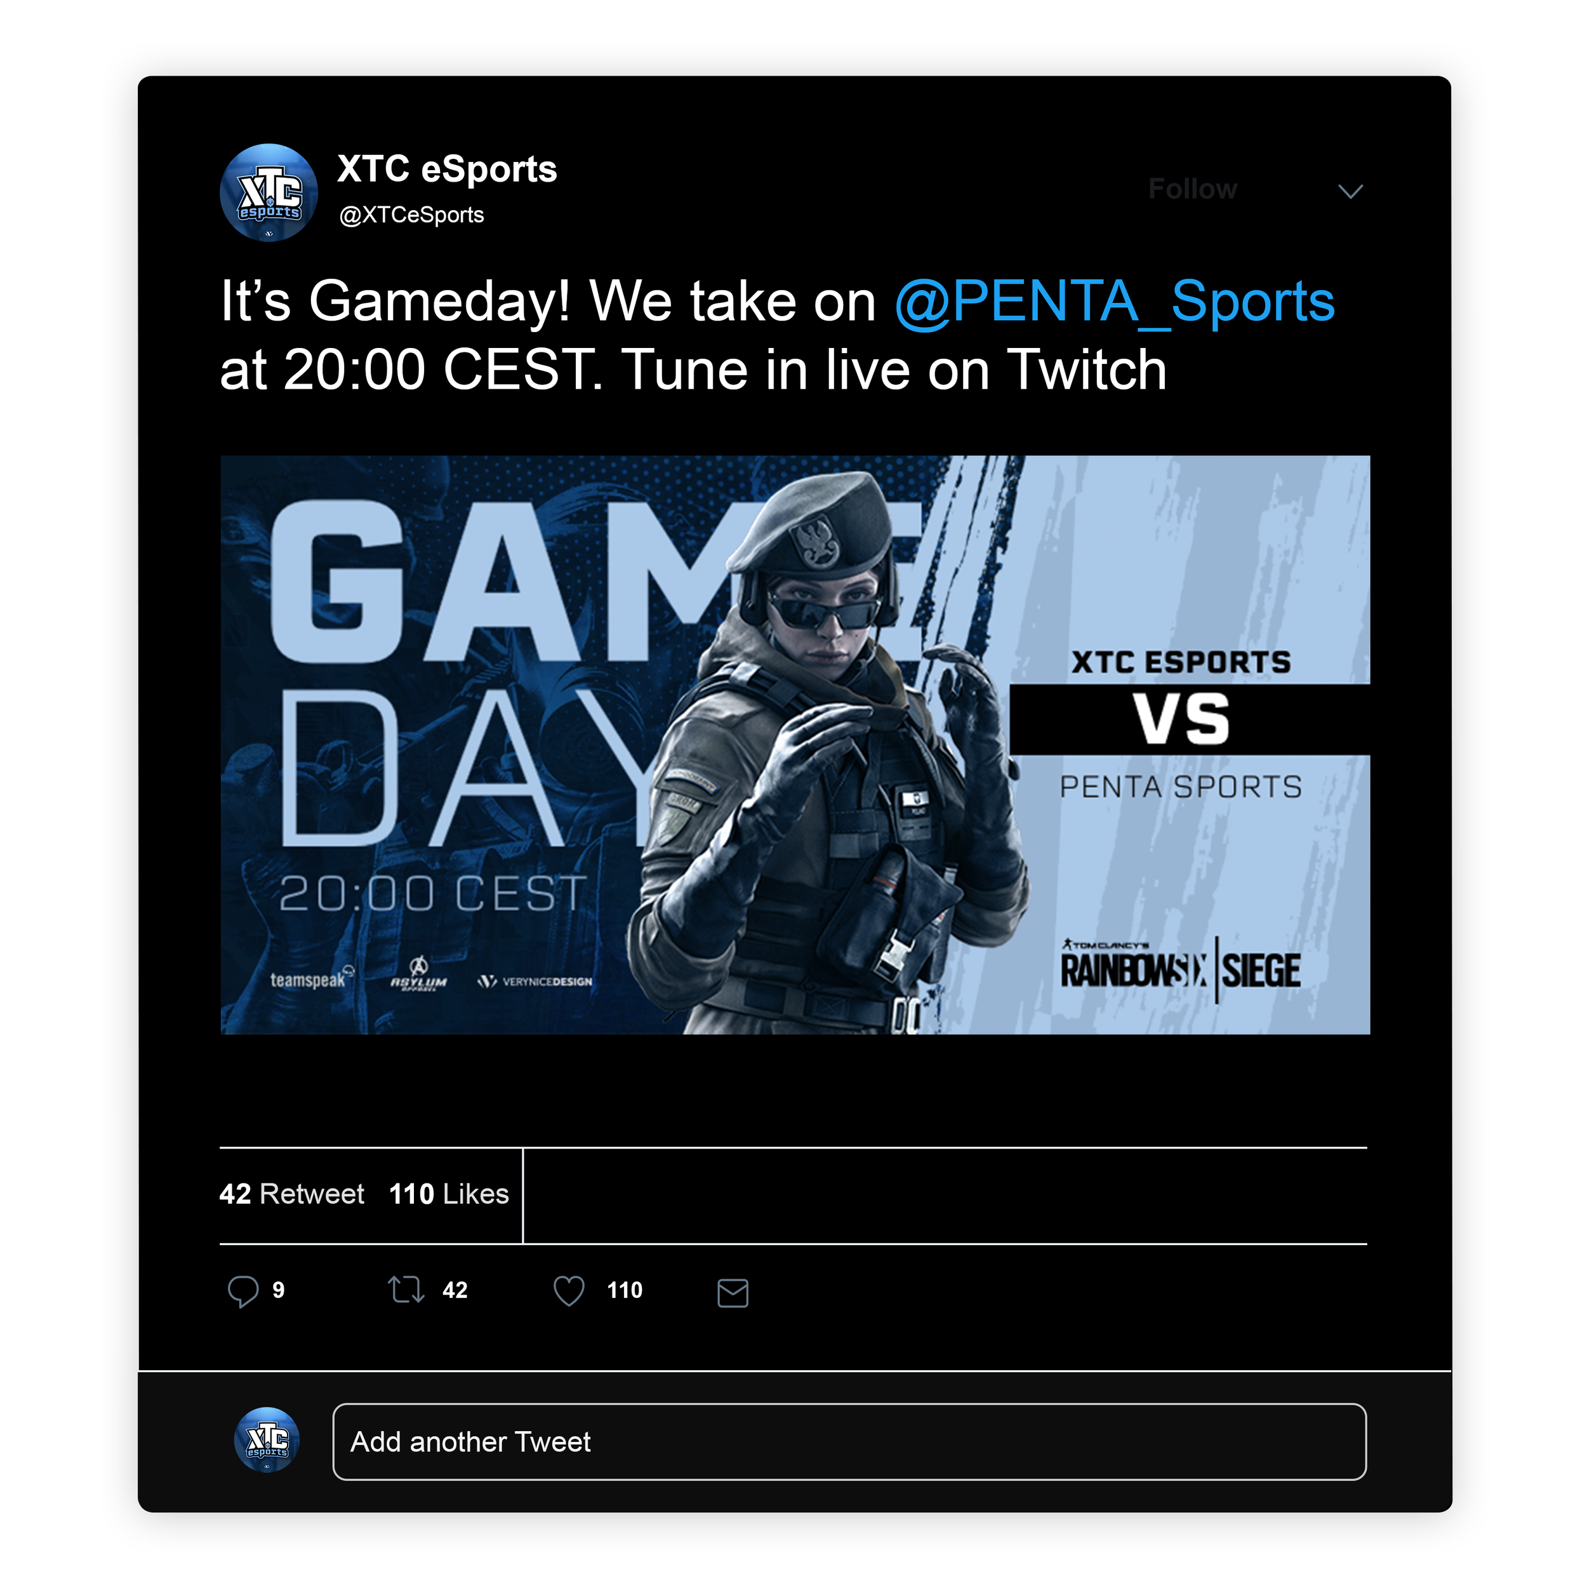This screenshot has width=1587, height=1588.
Task: Click the reply count 9
Action: click(279, 1290)
